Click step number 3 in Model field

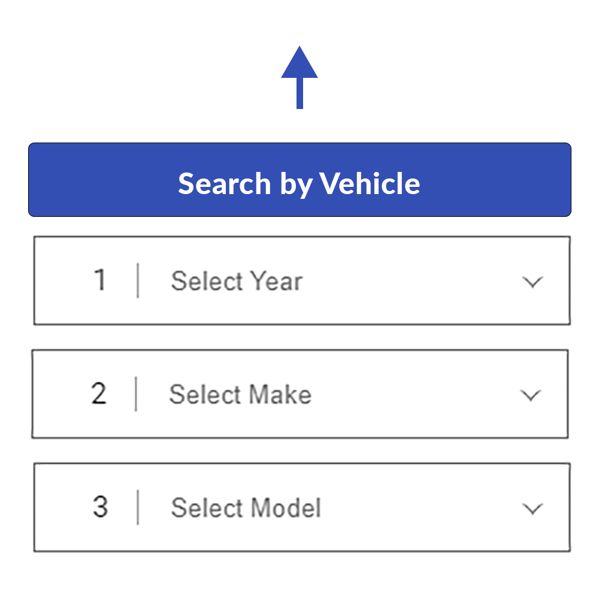click(x=100, y=507)
